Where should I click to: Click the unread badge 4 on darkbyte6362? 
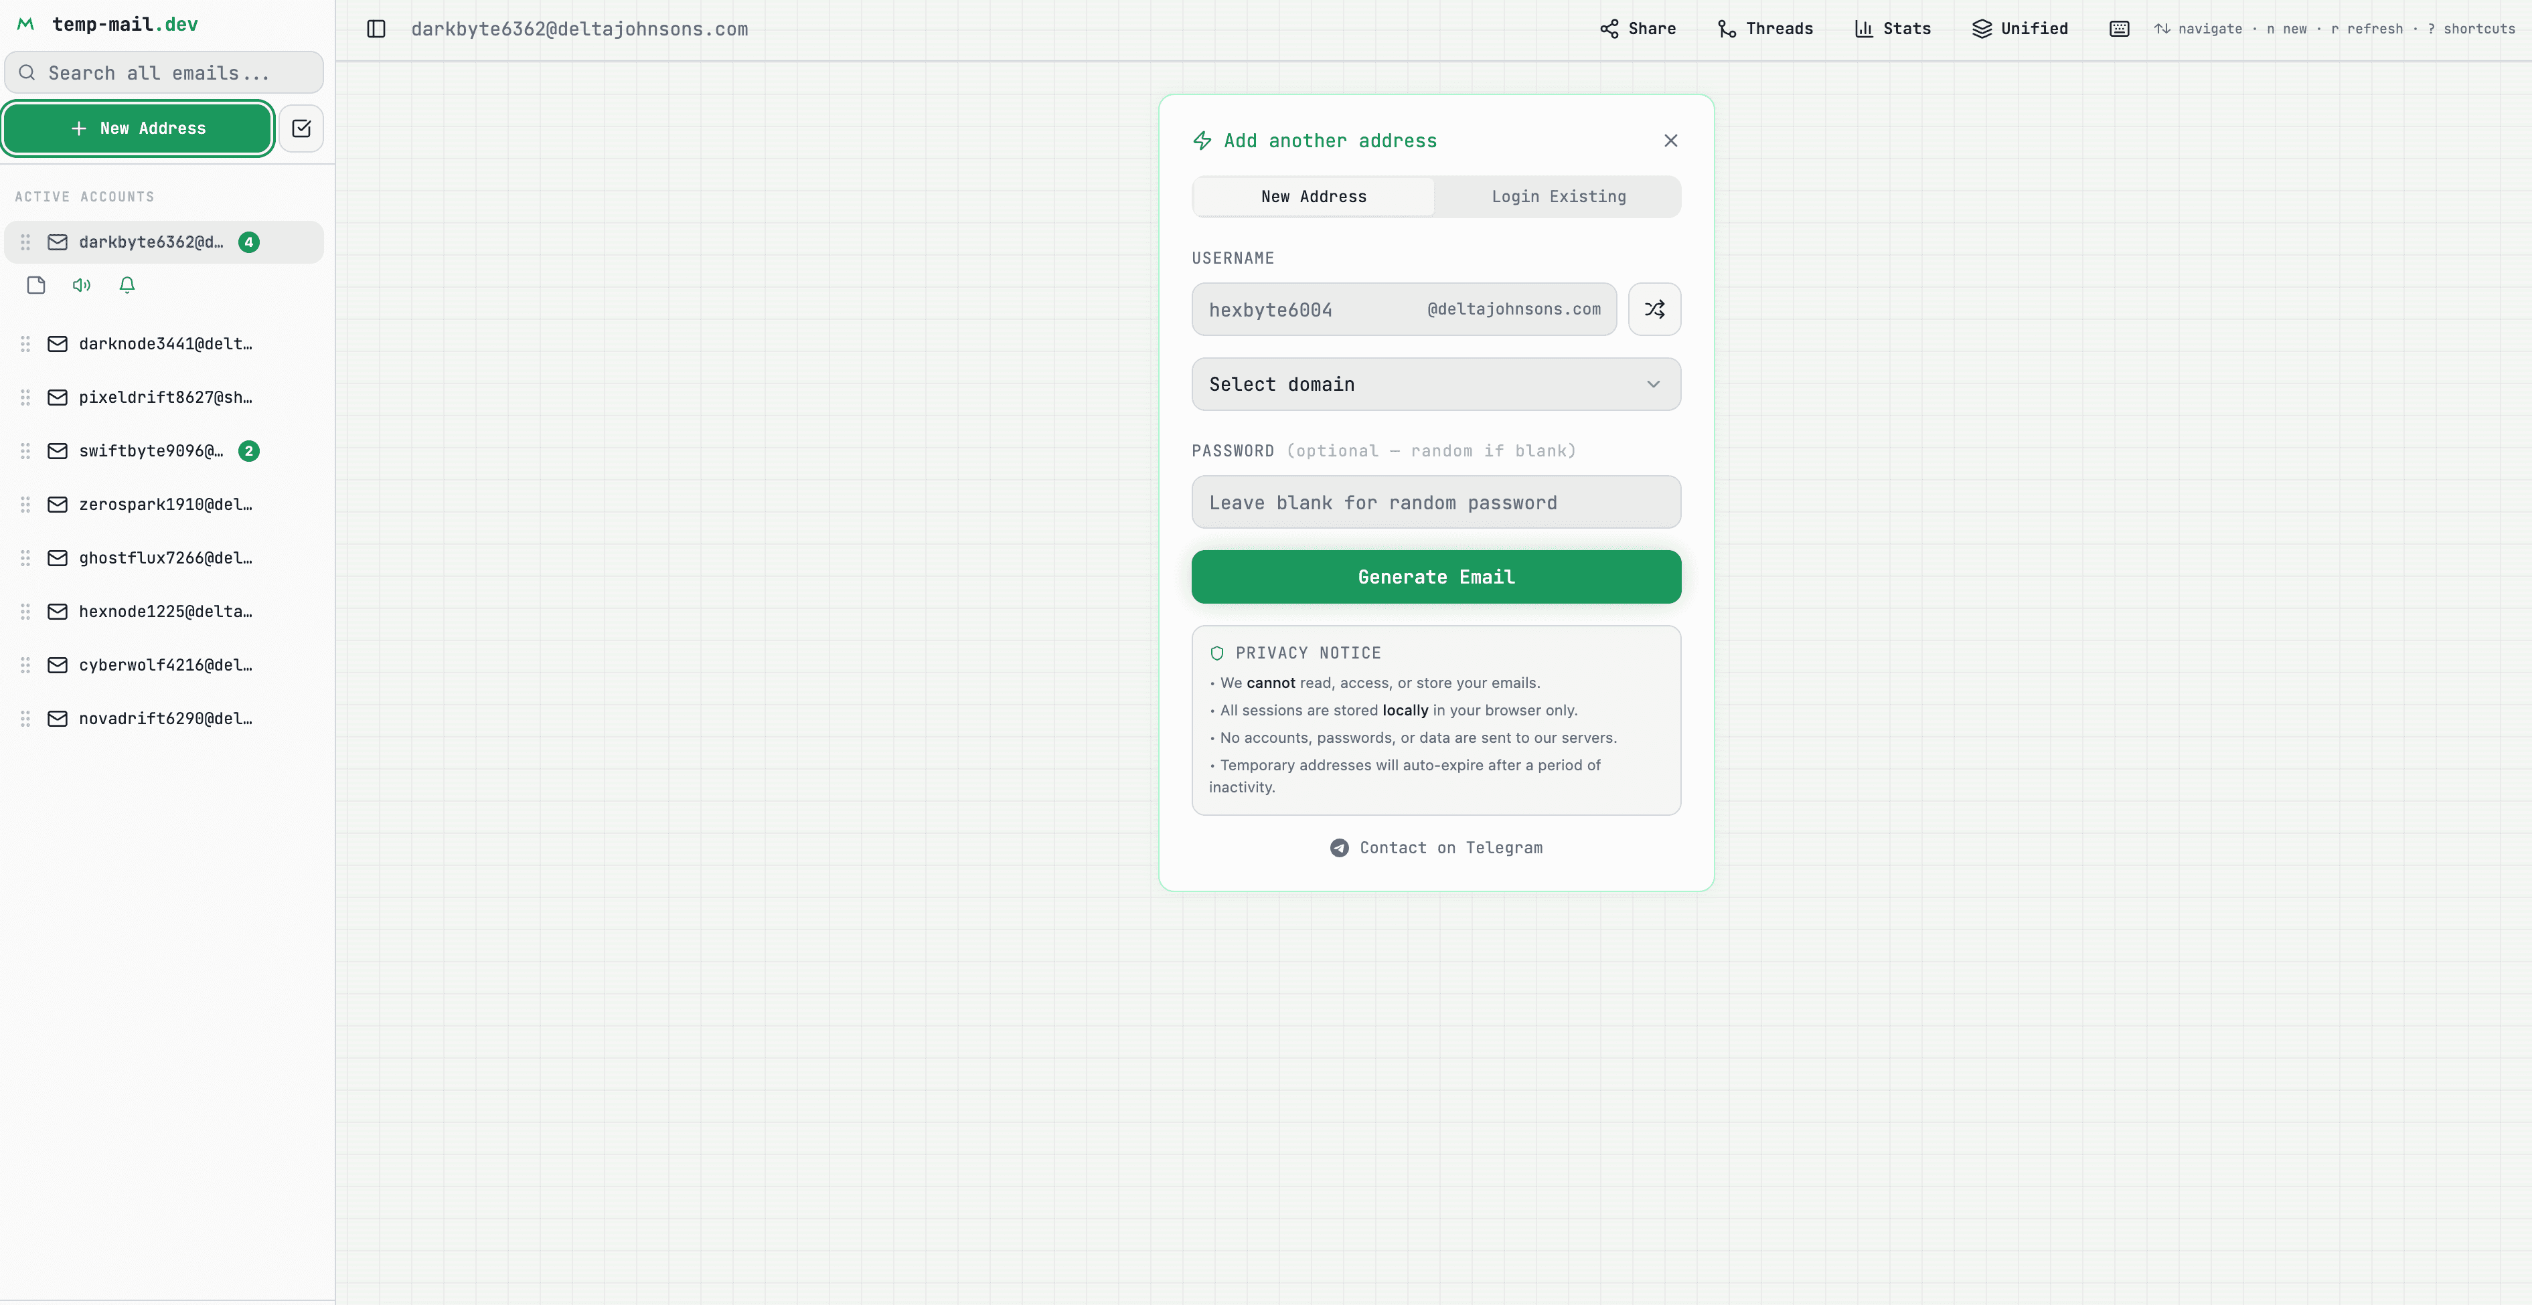click(248, 242)
